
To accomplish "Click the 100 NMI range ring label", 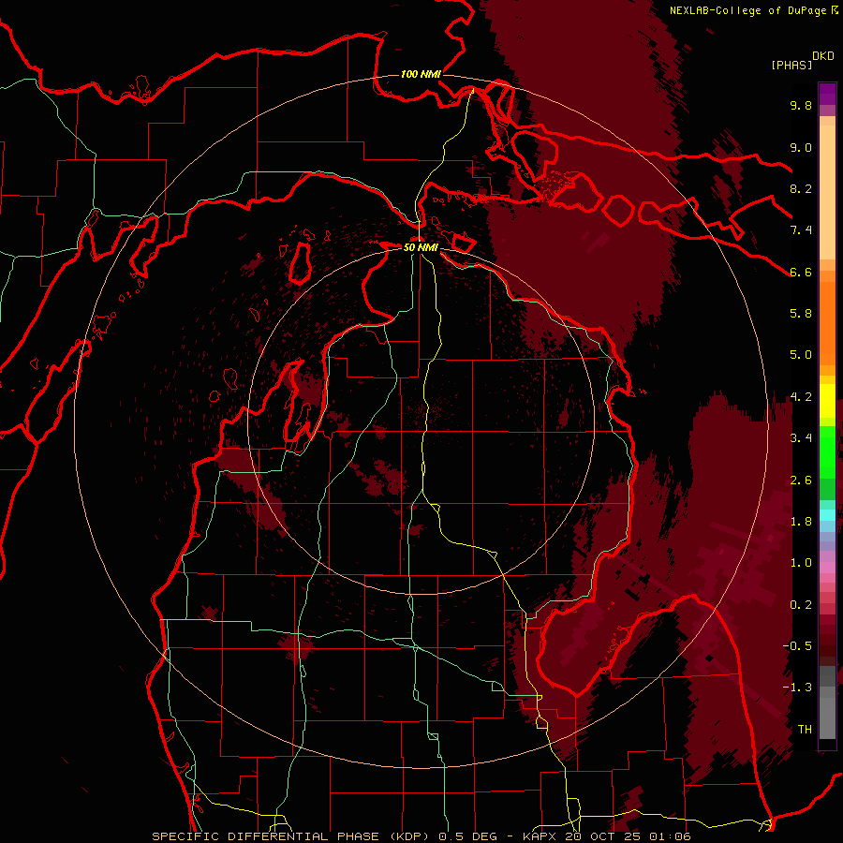I will (421, 74).
